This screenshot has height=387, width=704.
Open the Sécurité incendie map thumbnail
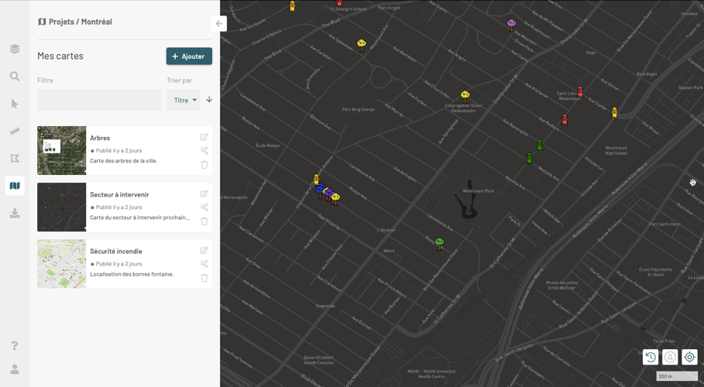(x=62, y=264)
